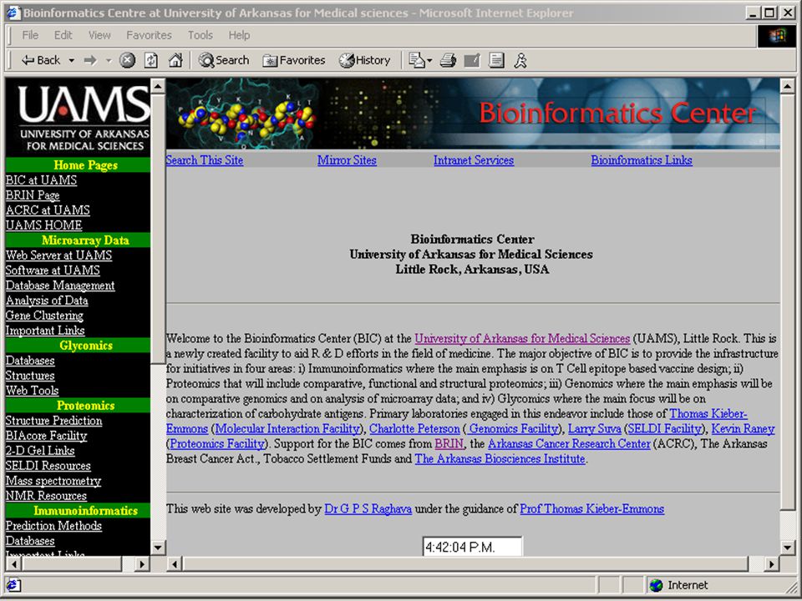Open the Arkansas Cancer Research Center link
The height and width of the screenshot is (601, 802).
(569, 443)
